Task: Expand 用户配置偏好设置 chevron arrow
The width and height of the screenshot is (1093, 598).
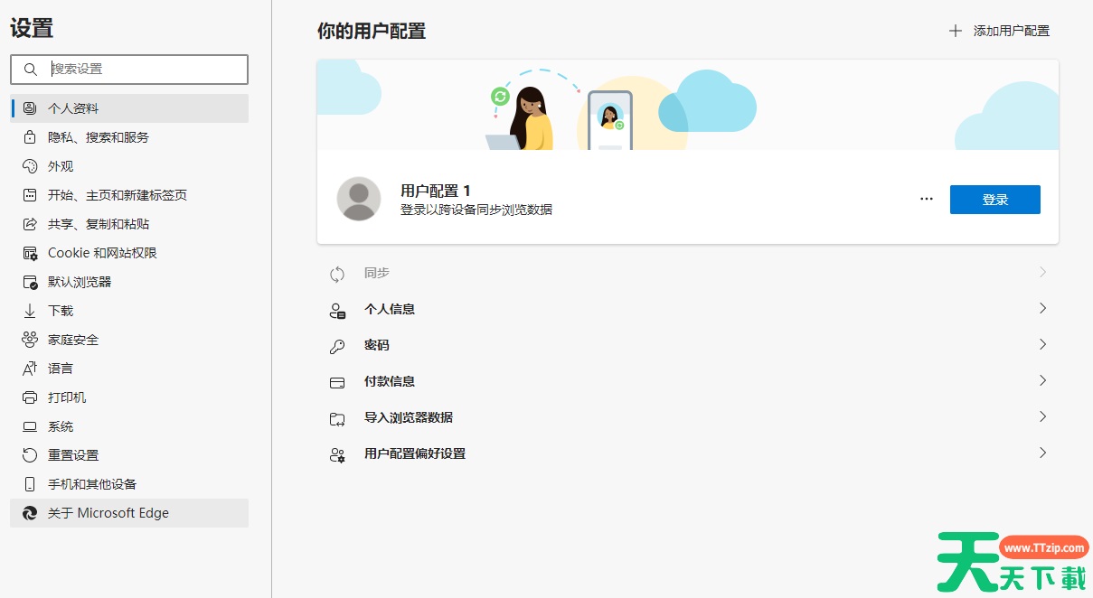Action: [x=1042, y=453]
